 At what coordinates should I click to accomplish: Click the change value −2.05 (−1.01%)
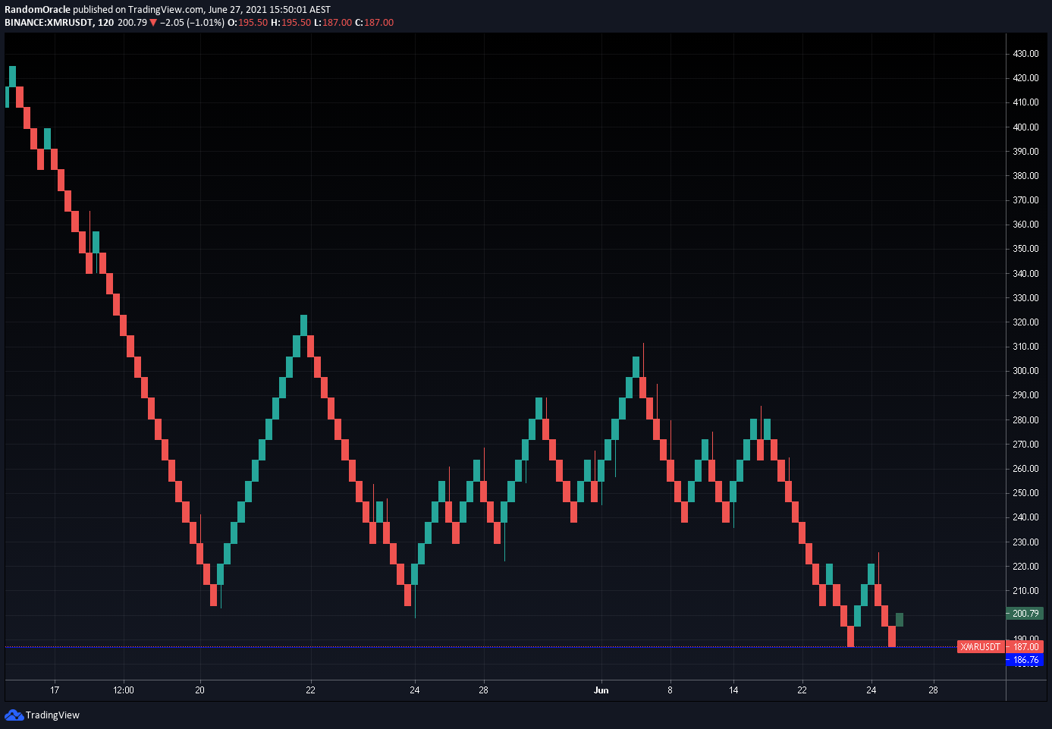[192, 23]
